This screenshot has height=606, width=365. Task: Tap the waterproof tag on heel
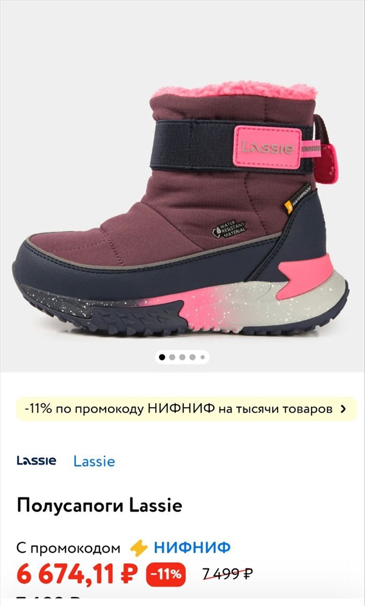point(298,198)
